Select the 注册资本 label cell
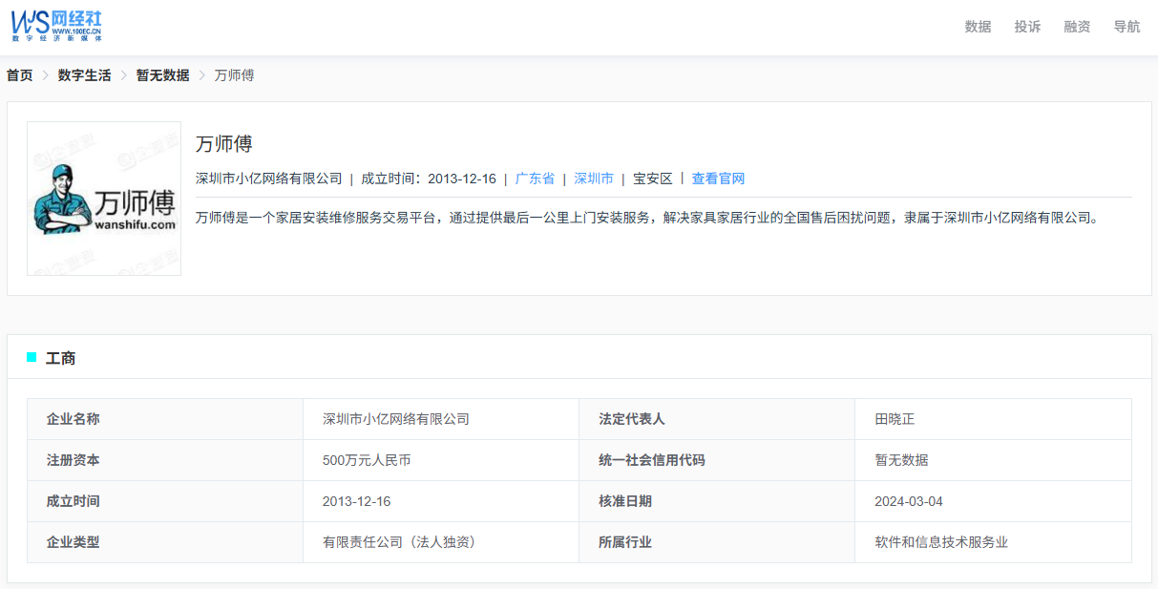The height and width of the screenshot is (589, 1158). pyautogui.click(x=165, y=460)
